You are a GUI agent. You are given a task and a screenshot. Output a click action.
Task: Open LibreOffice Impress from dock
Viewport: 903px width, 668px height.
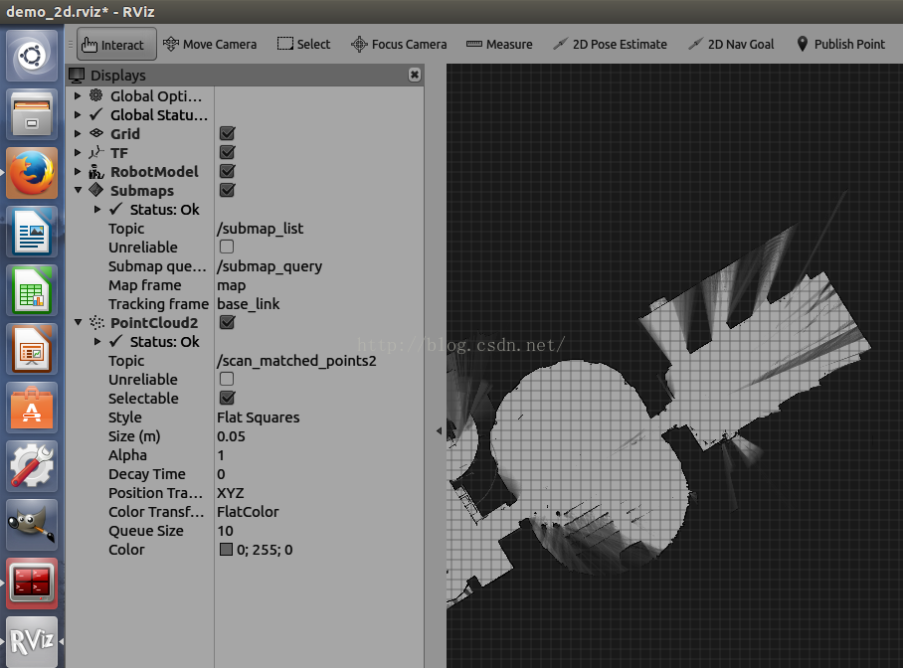point(32,350)
